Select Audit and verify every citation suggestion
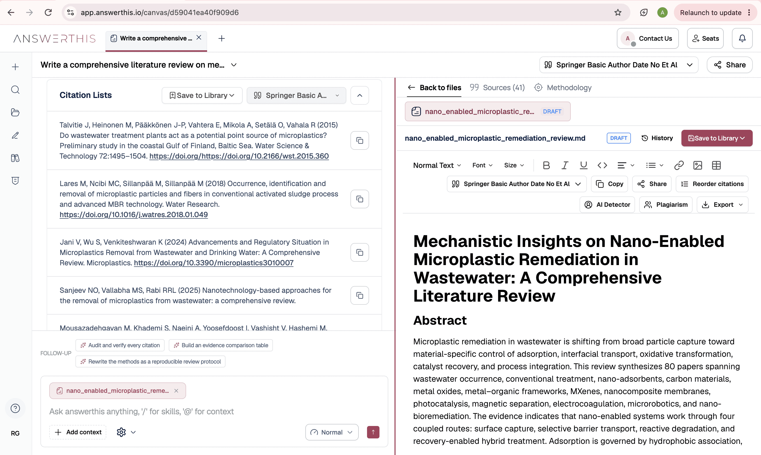The width and height of the screenshot is (761, 455). point(120,345)
